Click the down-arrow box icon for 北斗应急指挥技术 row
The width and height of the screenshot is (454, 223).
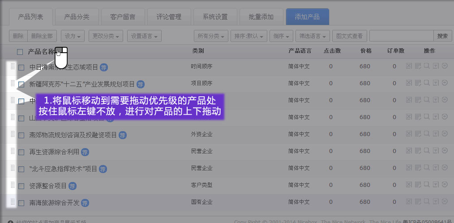pyautogui.click(x=436, y=168)
